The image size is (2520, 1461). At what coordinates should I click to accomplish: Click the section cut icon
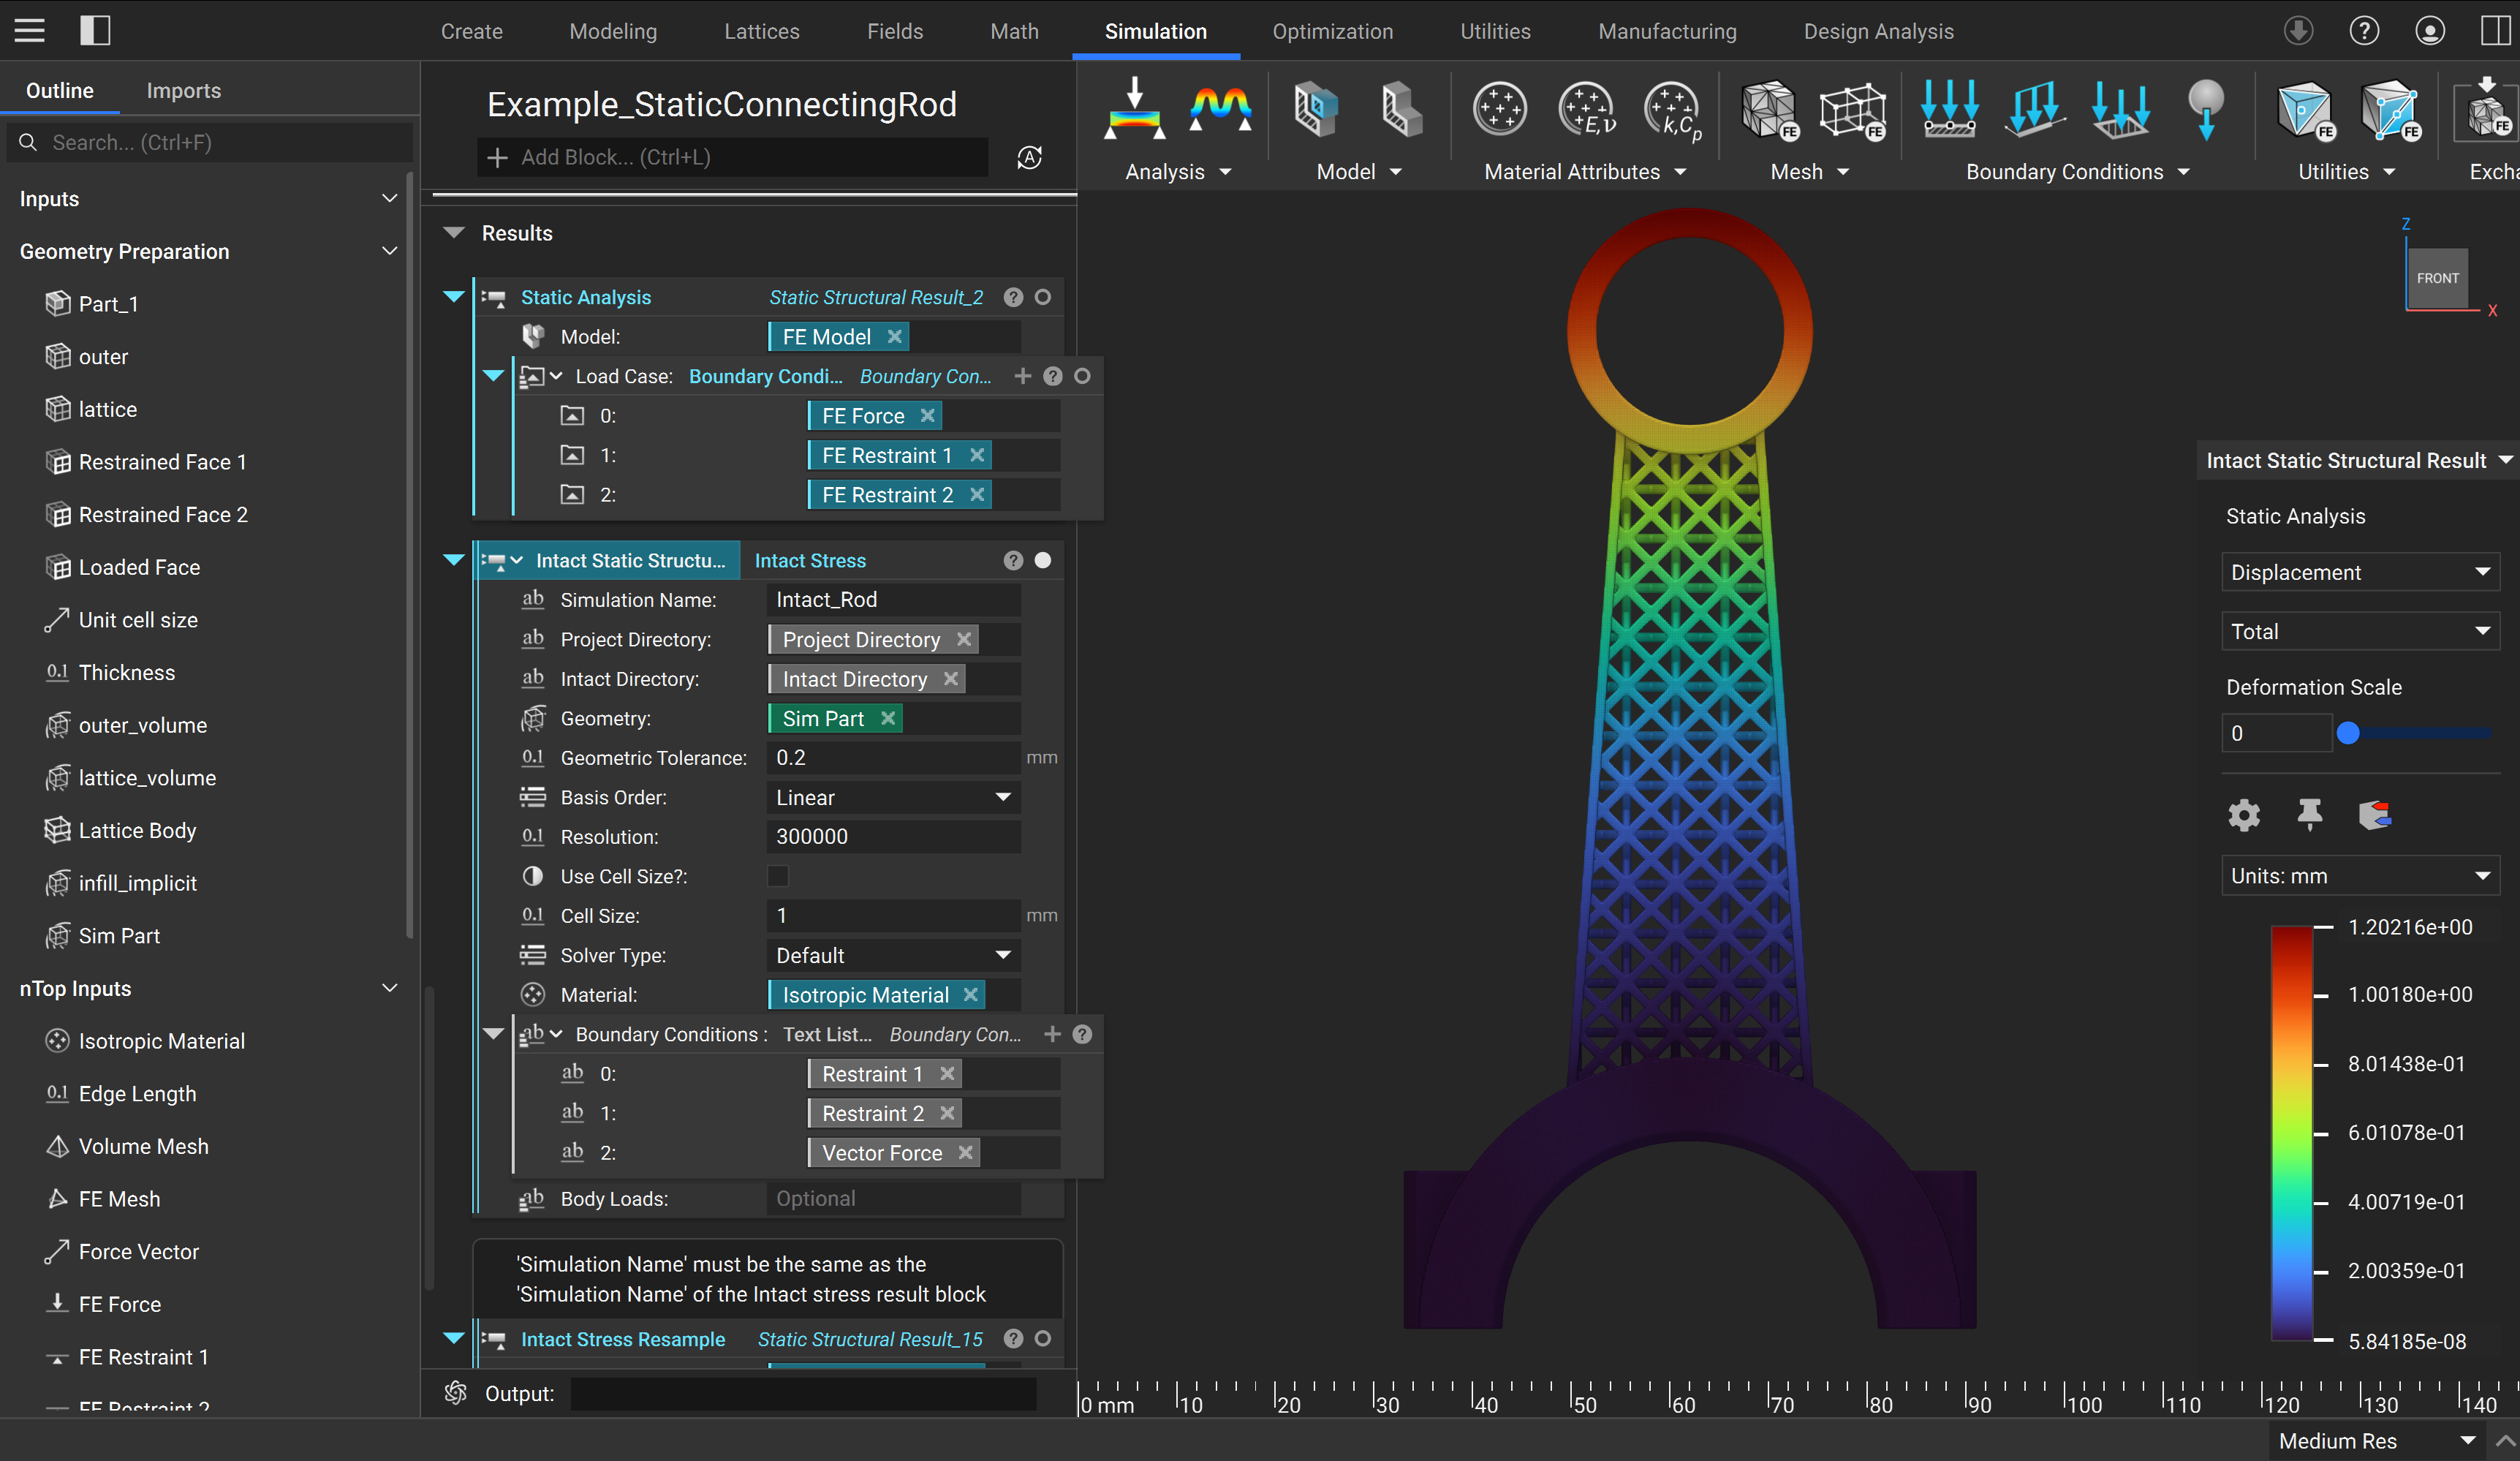tap(2375, 815)
